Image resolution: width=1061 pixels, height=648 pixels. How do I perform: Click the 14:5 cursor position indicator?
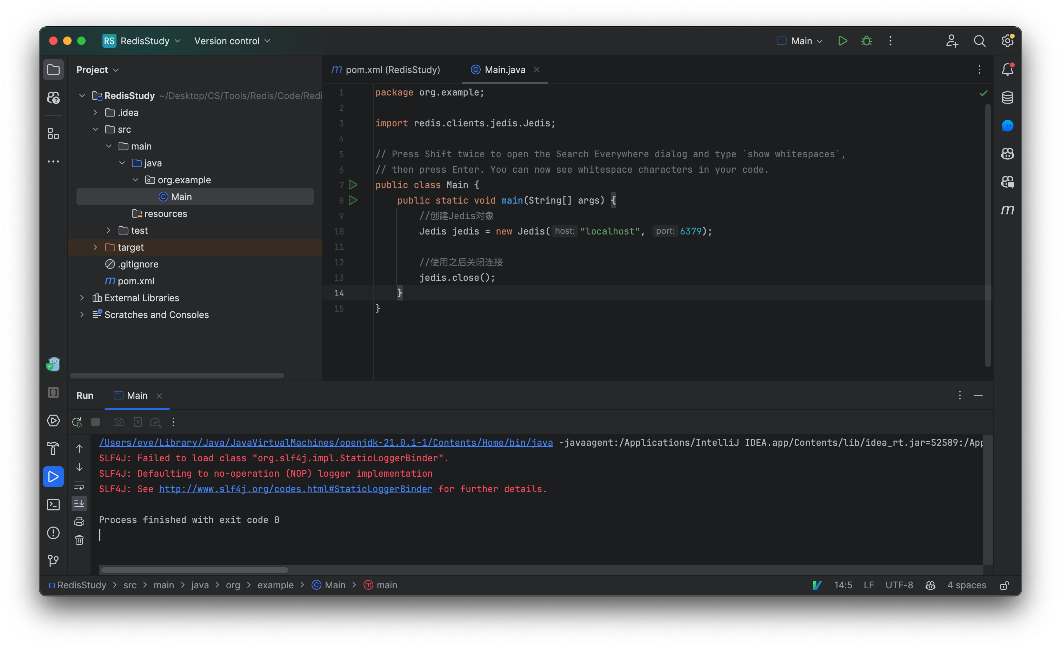[x=843, y=585]
